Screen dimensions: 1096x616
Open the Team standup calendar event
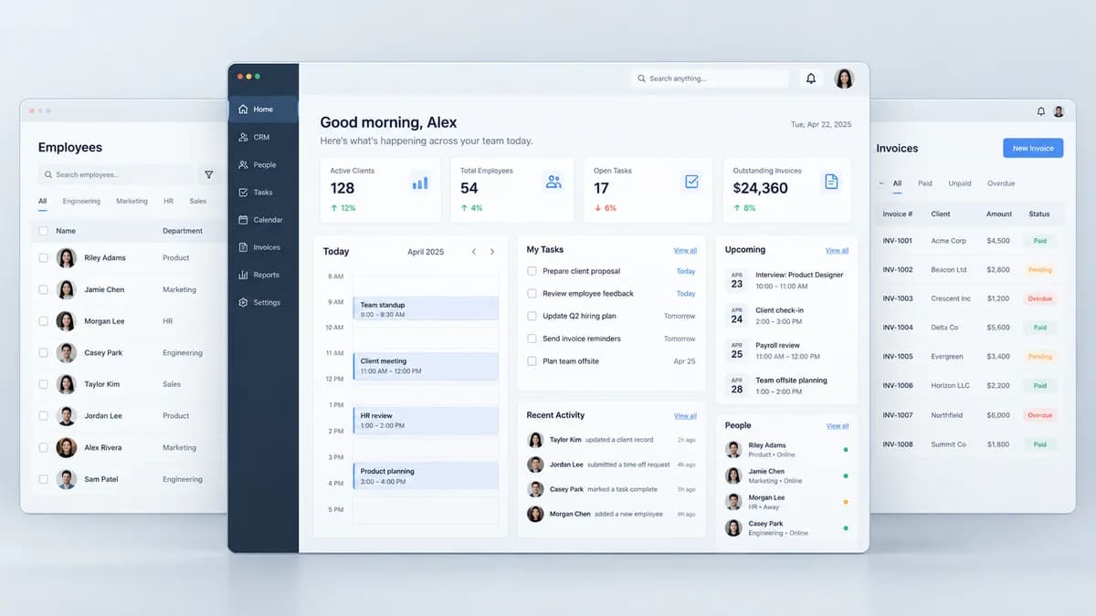(x=426, y=309)
